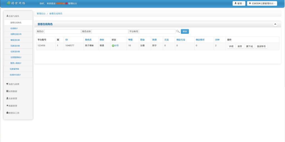The width and height of the screenshot is (285, 142).
Task: Click the 管理后台 breadcrumb link
Action: [x=41, y=13]
